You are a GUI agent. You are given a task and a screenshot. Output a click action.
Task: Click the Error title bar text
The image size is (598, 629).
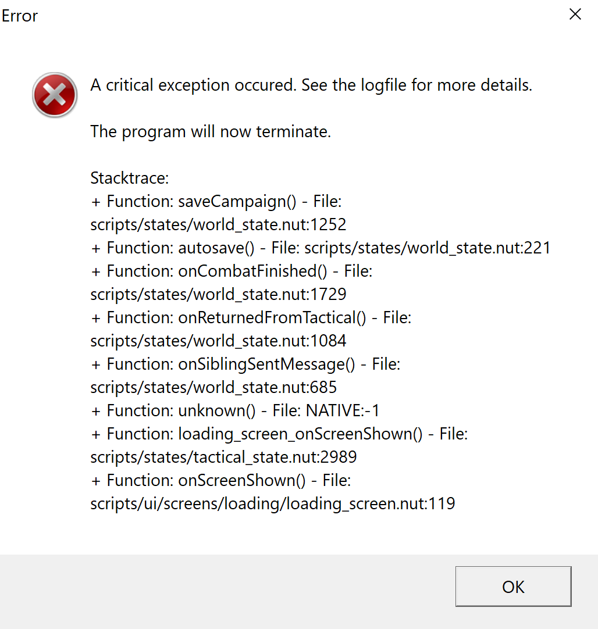20,16
